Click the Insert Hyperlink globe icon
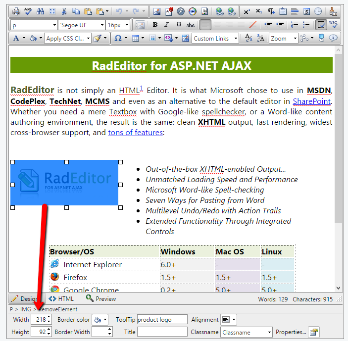This screenshot has width=348, height=341. pos(220,11)
